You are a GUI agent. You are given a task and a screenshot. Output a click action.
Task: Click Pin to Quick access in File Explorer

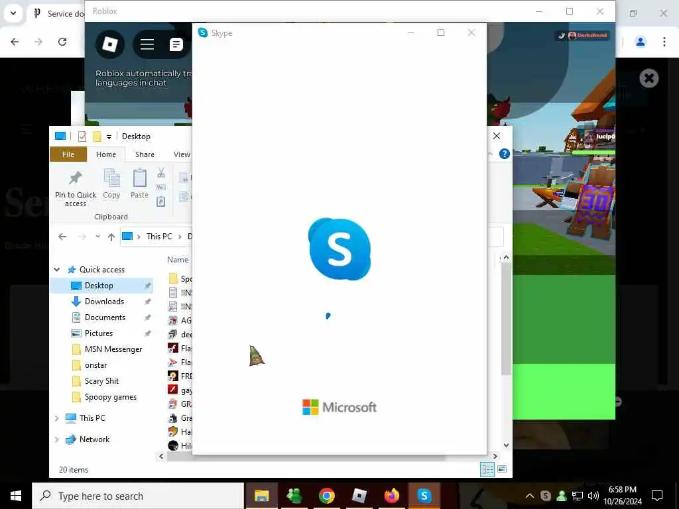pyautogui.click(x=76, y=189)
